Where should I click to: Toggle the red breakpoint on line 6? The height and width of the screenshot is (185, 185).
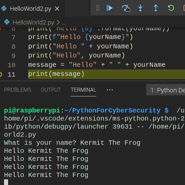coord(0,29)
